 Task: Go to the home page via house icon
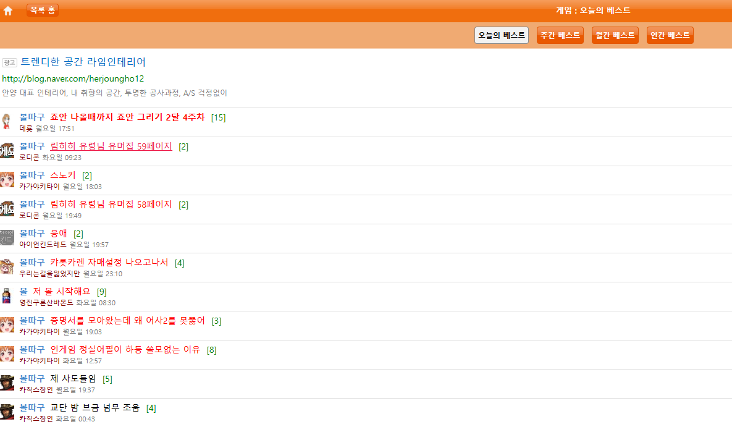(x=8, y=11)
